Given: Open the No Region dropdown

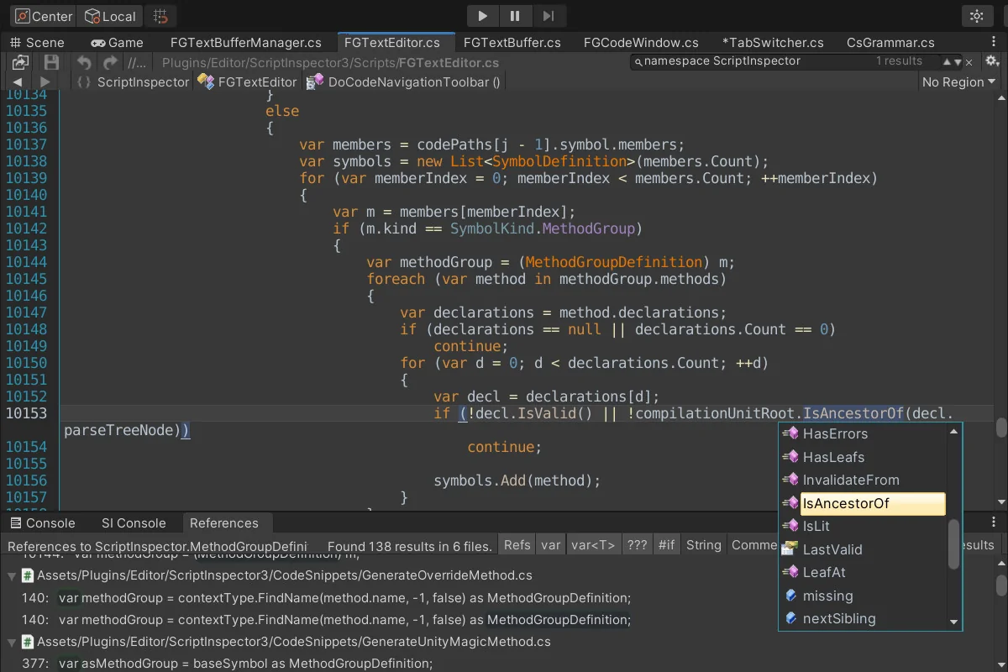Looking at the screenshot, I should (958, 81).
